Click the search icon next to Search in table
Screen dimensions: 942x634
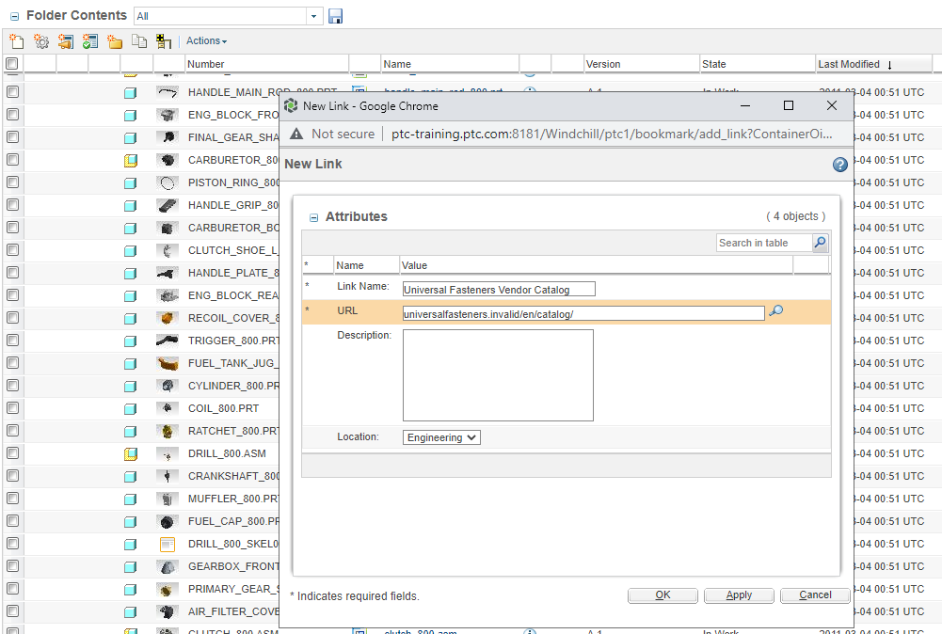coord(820,243)
